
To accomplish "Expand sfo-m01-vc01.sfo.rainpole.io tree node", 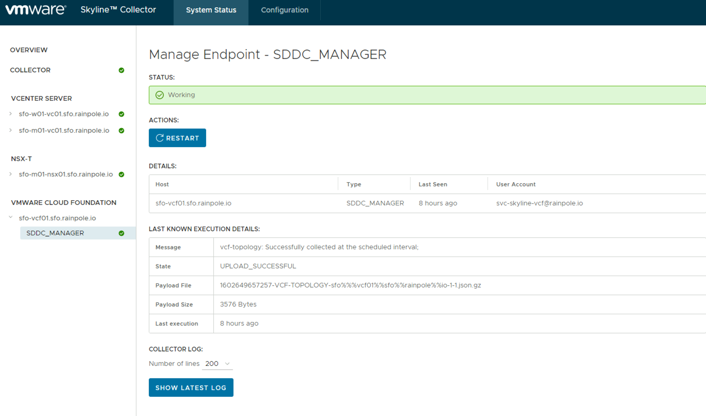I will (11, 131).
